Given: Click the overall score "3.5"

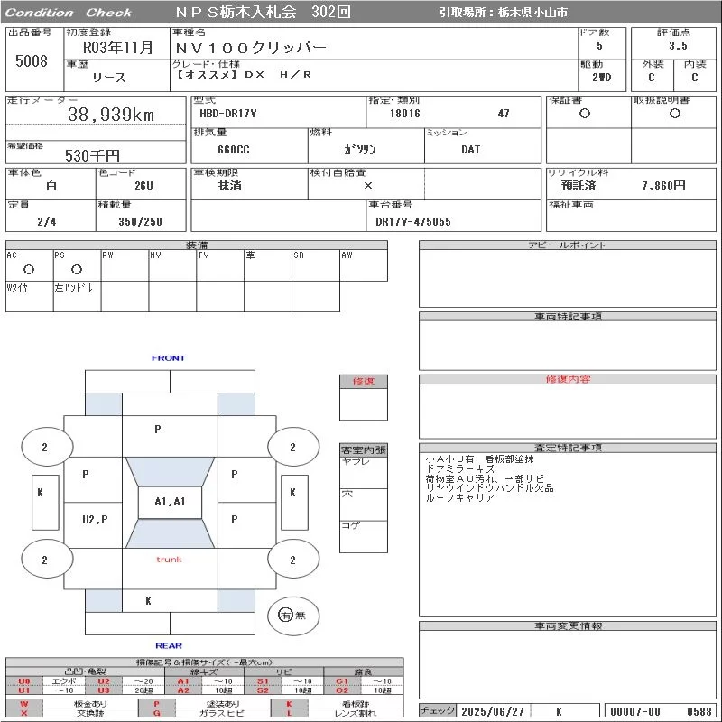Looking at the screenshot, I should pyautogui.click(x=678, y=46).
